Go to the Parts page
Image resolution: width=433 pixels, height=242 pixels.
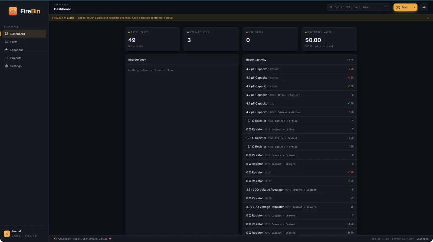(24, 42)
